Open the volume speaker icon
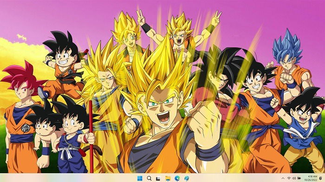The image size is (325, 182). coord(294,178)
